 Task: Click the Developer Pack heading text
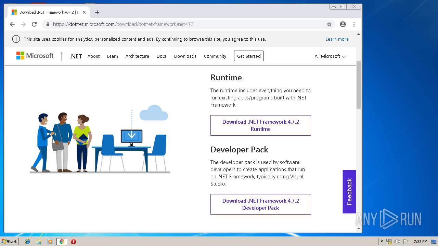[240, 150]
